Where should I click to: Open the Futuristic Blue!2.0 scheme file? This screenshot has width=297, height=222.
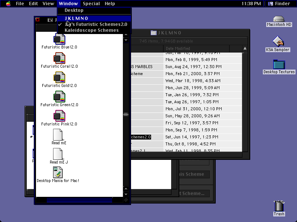pyautogui.click(x=59, y=39)
